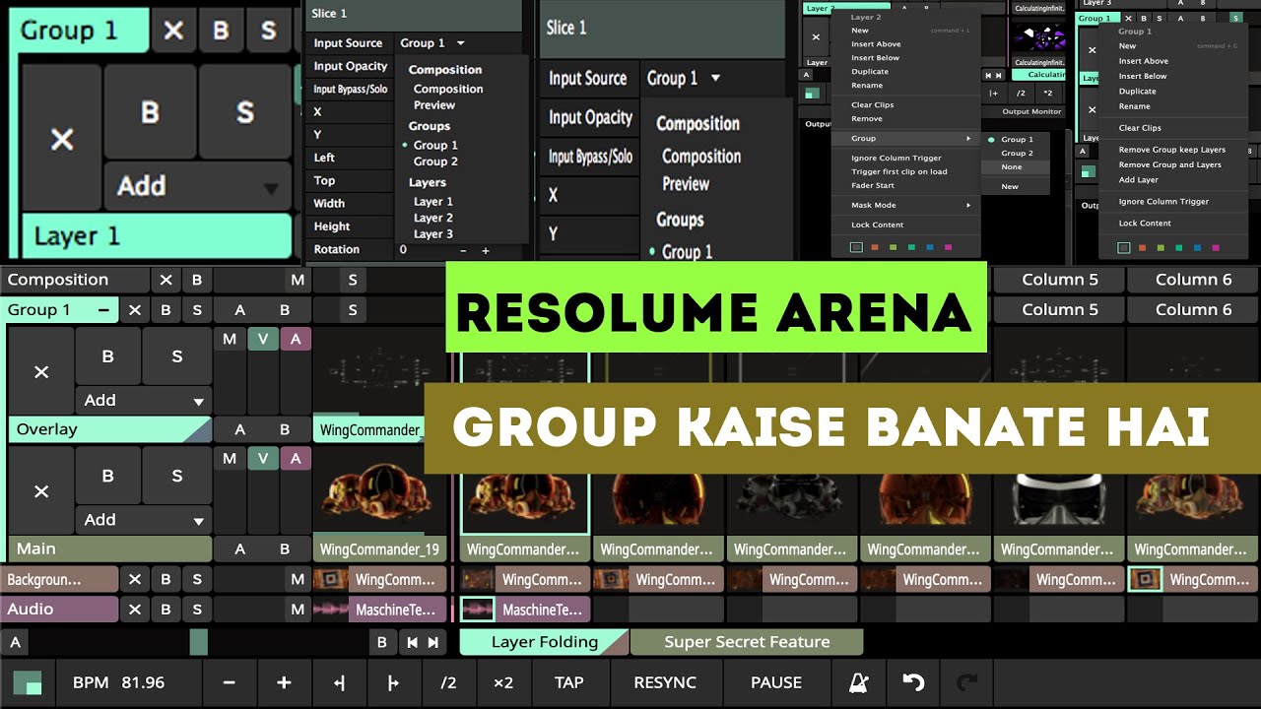Viewport: 1261px width, 709px height.
Task: Click the PAUSE button
Action: click(776, 682)
